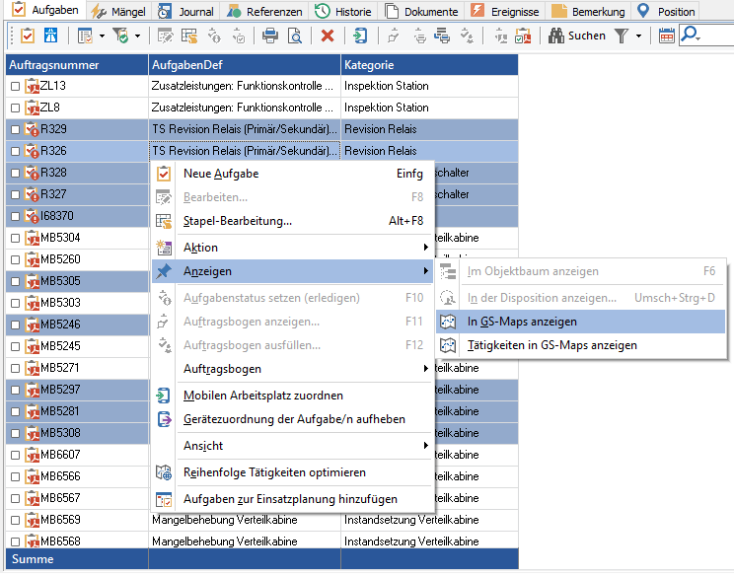Open the Ereignisse tab

coord(505,11)
